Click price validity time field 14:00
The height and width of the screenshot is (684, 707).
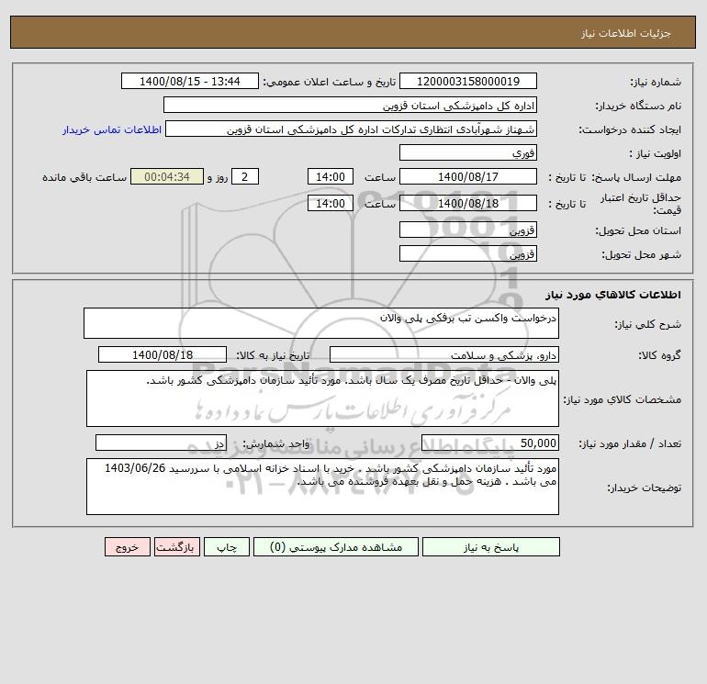[x=330, y=203]
